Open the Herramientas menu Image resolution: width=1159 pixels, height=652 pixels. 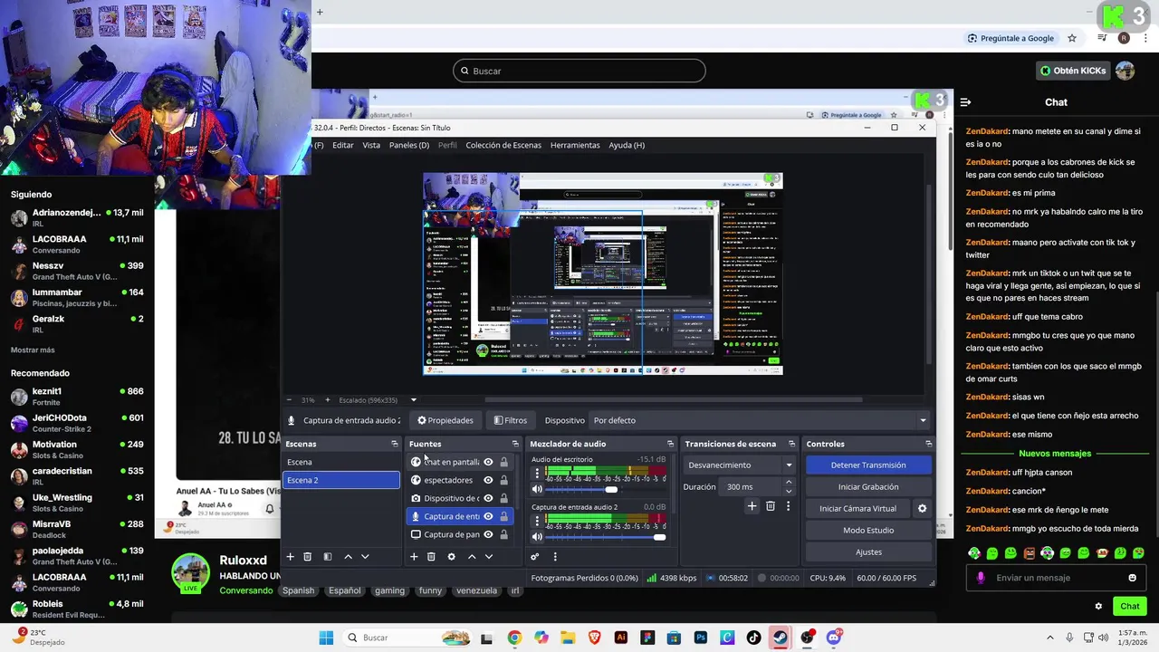tap(575, 145)
